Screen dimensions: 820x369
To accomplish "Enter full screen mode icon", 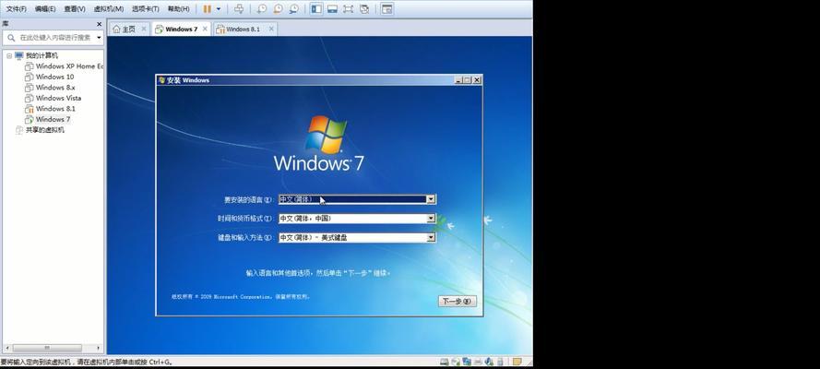I will pyautogui.click(x=349, y=9).
